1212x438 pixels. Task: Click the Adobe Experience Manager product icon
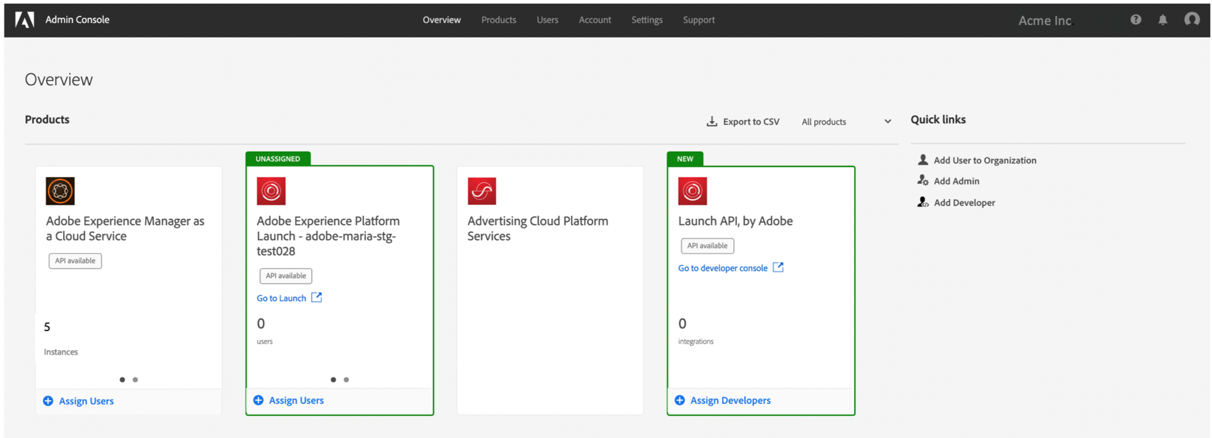(x=60, y=191)
